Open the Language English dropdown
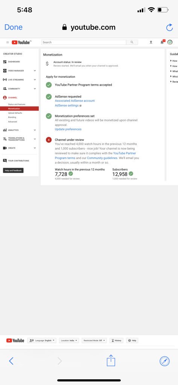This screenshot has height=385, width=178. tap(42, 341)
